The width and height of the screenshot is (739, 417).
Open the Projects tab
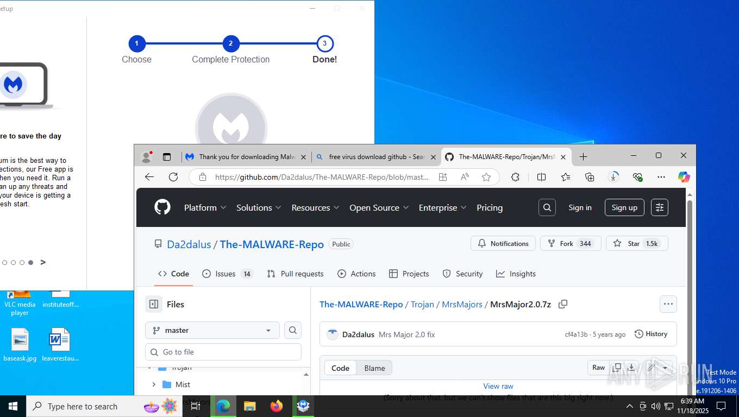(x=409, y=274)
